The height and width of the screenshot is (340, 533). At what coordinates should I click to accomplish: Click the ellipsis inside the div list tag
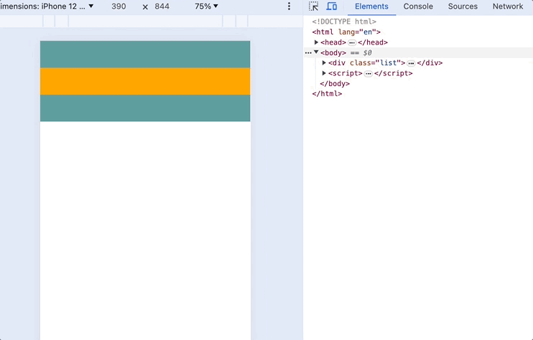[411, 63]
